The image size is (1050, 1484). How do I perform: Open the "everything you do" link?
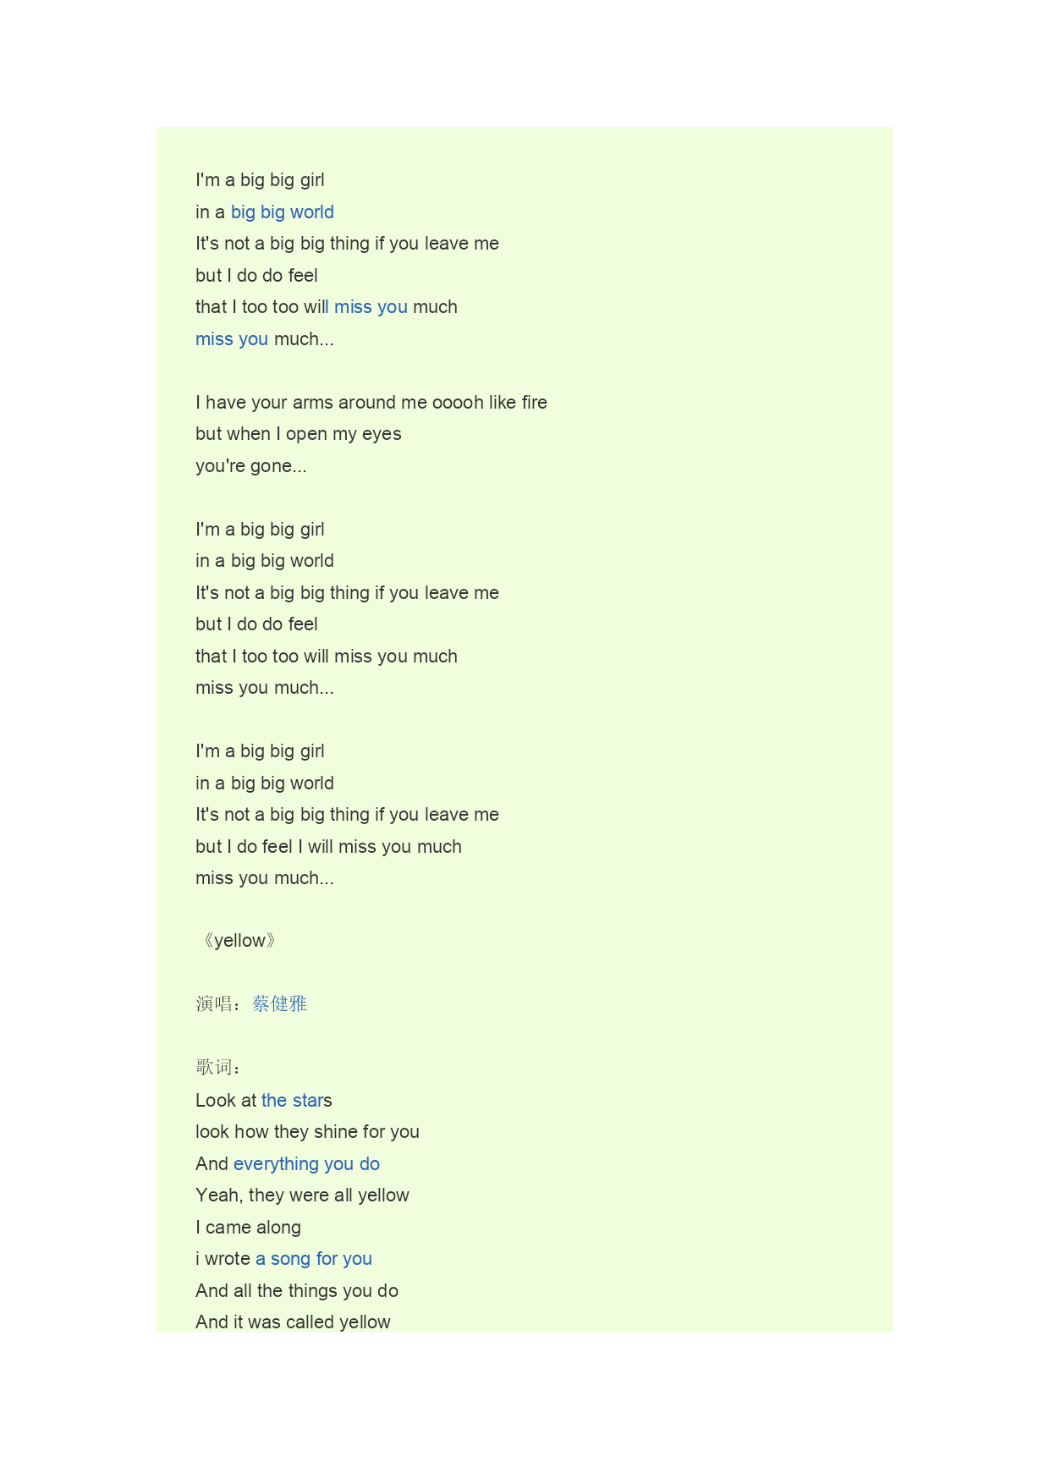coord(306,1164)
